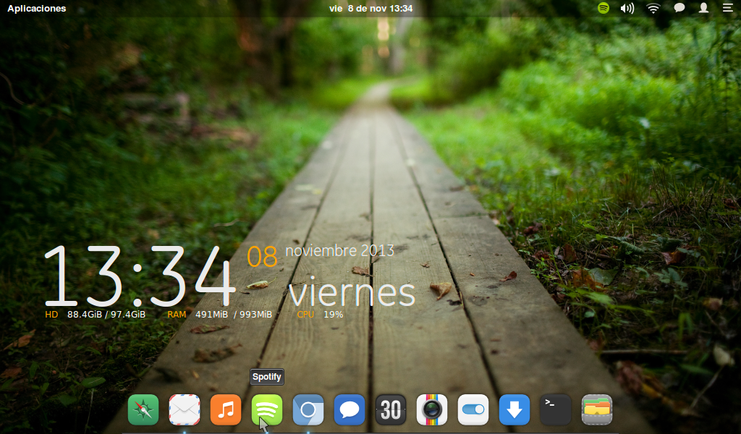Launch the terminal from the dock
The image size is (741, 434).
coord(556,409)
